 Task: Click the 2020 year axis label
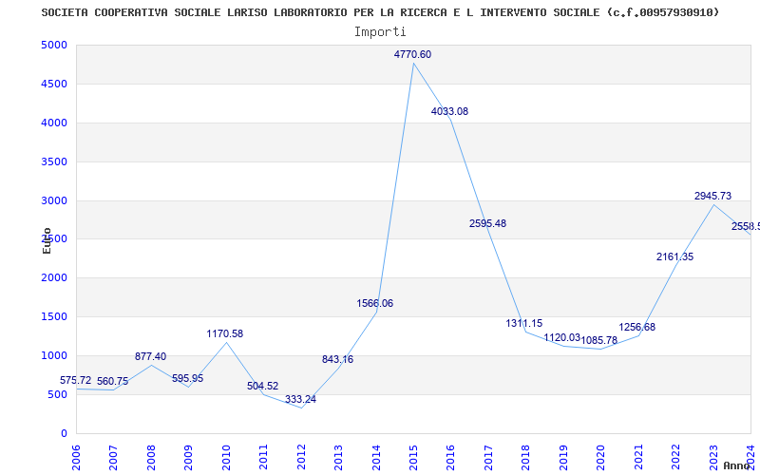click(601, 457)
